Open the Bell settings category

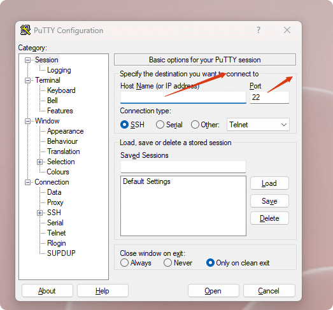[x=52, y=101]
